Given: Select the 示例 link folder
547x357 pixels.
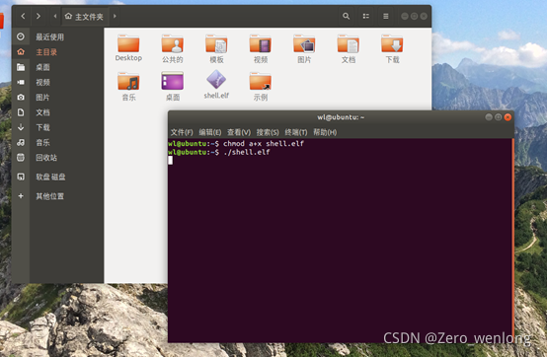Looking at the screenshot, I should pyautogui.click(x=261, y=87).
